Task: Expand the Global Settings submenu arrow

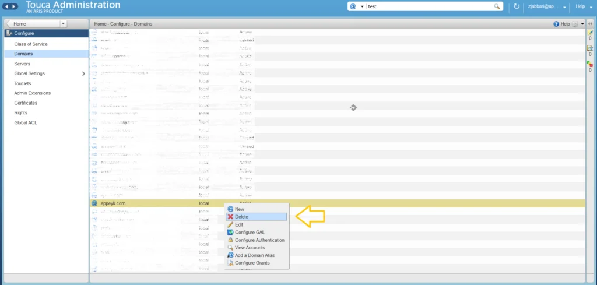Action: click(x=83, y=73)
